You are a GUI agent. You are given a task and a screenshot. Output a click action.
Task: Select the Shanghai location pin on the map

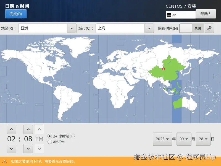pos(163,68)
